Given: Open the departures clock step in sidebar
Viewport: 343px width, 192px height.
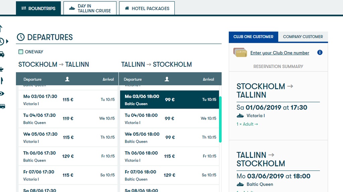Looking at the screenshot, I should 2,41.
